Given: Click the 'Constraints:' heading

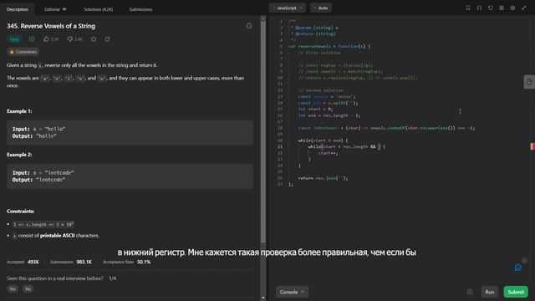Looking at the screenshot, I should [x=20, y=212].
